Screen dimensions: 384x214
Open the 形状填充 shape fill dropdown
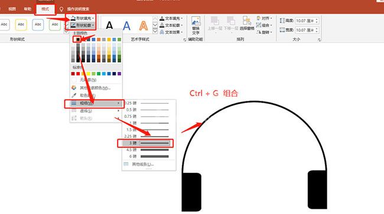82,18
